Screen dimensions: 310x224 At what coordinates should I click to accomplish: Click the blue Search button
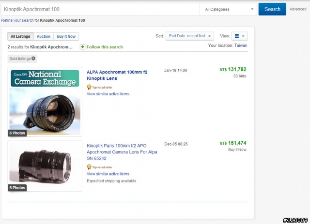pyautogui.click(x=272, y=9)
